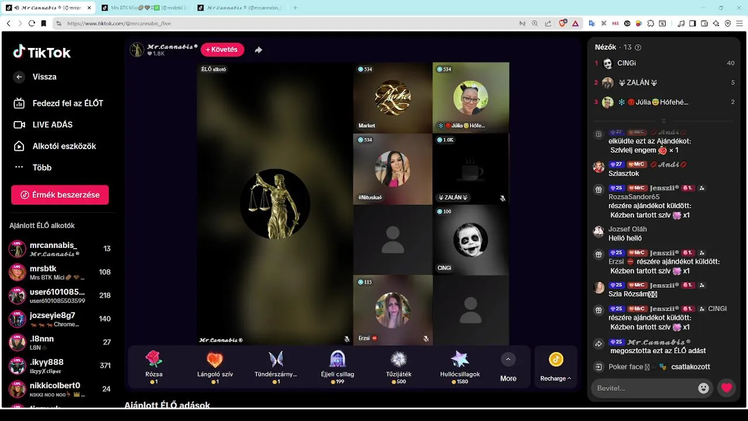Share the live stream arrow icon
The height and width of the screenshot is (421, 748).
tap(258, 50)
